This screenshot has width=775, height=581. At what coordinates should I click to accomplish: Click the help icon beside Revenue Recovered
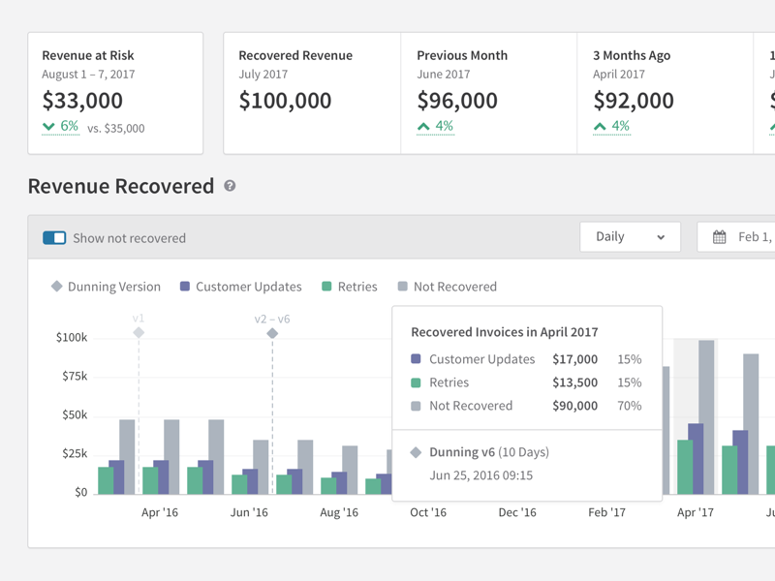click(230, 186)
